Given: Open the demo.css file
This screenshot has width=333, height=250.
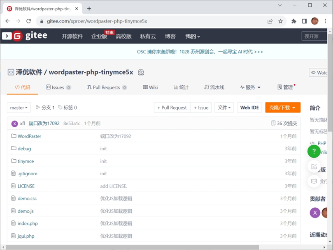Looking at the screenshot, I should coord(27,199).
